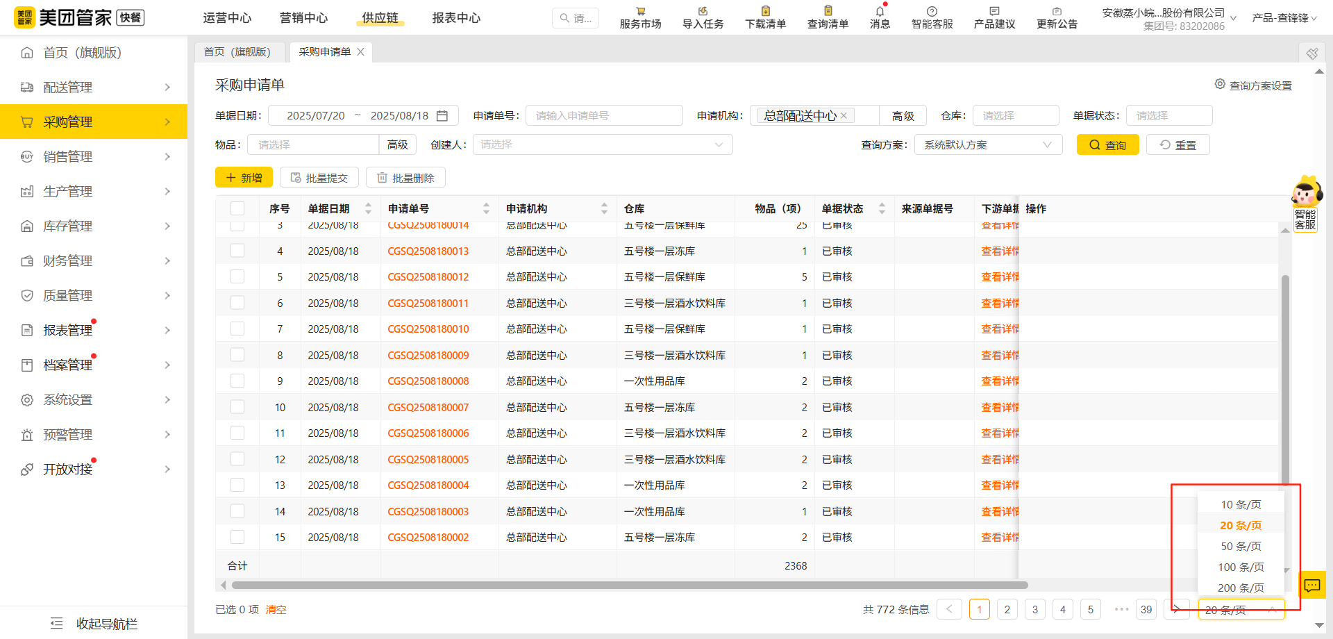
Task: Open the 查询方案 scheme dropdown
Action: (x=988, y=144)
